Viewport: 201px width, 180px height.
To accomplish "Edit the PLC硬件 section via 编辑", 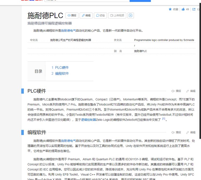I will coord(191,91).
